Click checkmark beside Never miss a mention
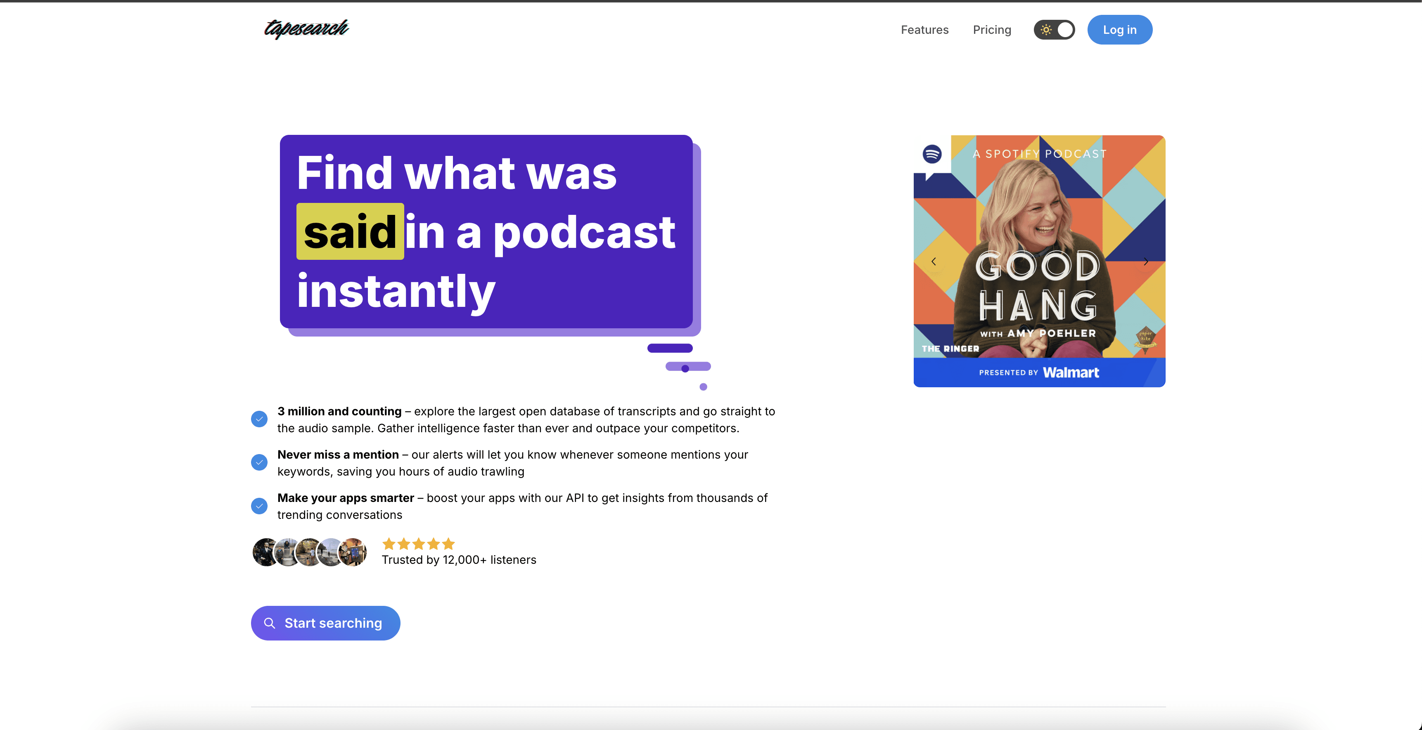This screenshot has width=1422, height=730. tap(259, 462)
